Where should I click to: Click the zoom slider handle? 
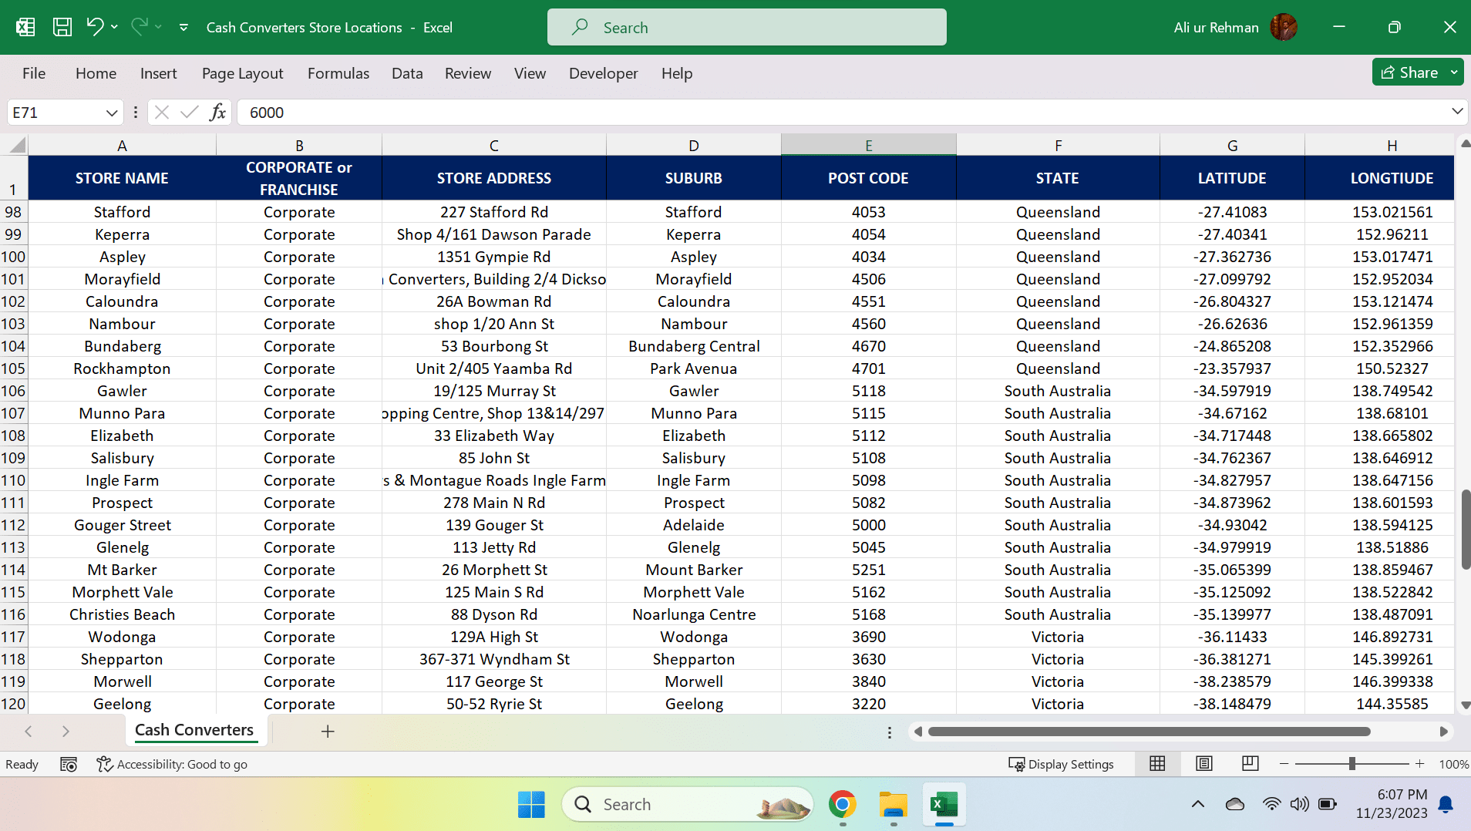point(1352,763)
